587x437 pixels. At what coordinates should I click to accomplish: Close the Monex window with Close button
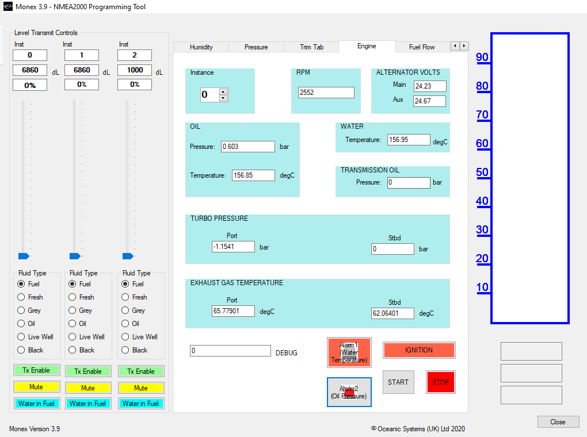(558, 421)
